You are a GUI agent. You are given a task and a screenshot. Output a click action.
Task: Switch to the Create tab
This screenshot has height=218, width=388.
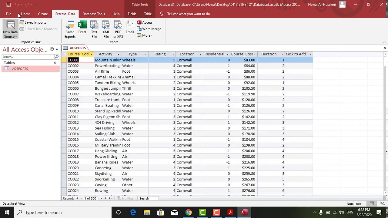[43, 14]
